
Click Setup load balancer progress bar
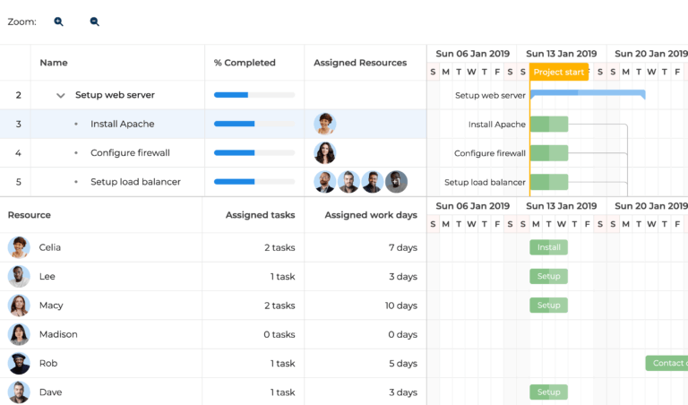coord(254,182)
